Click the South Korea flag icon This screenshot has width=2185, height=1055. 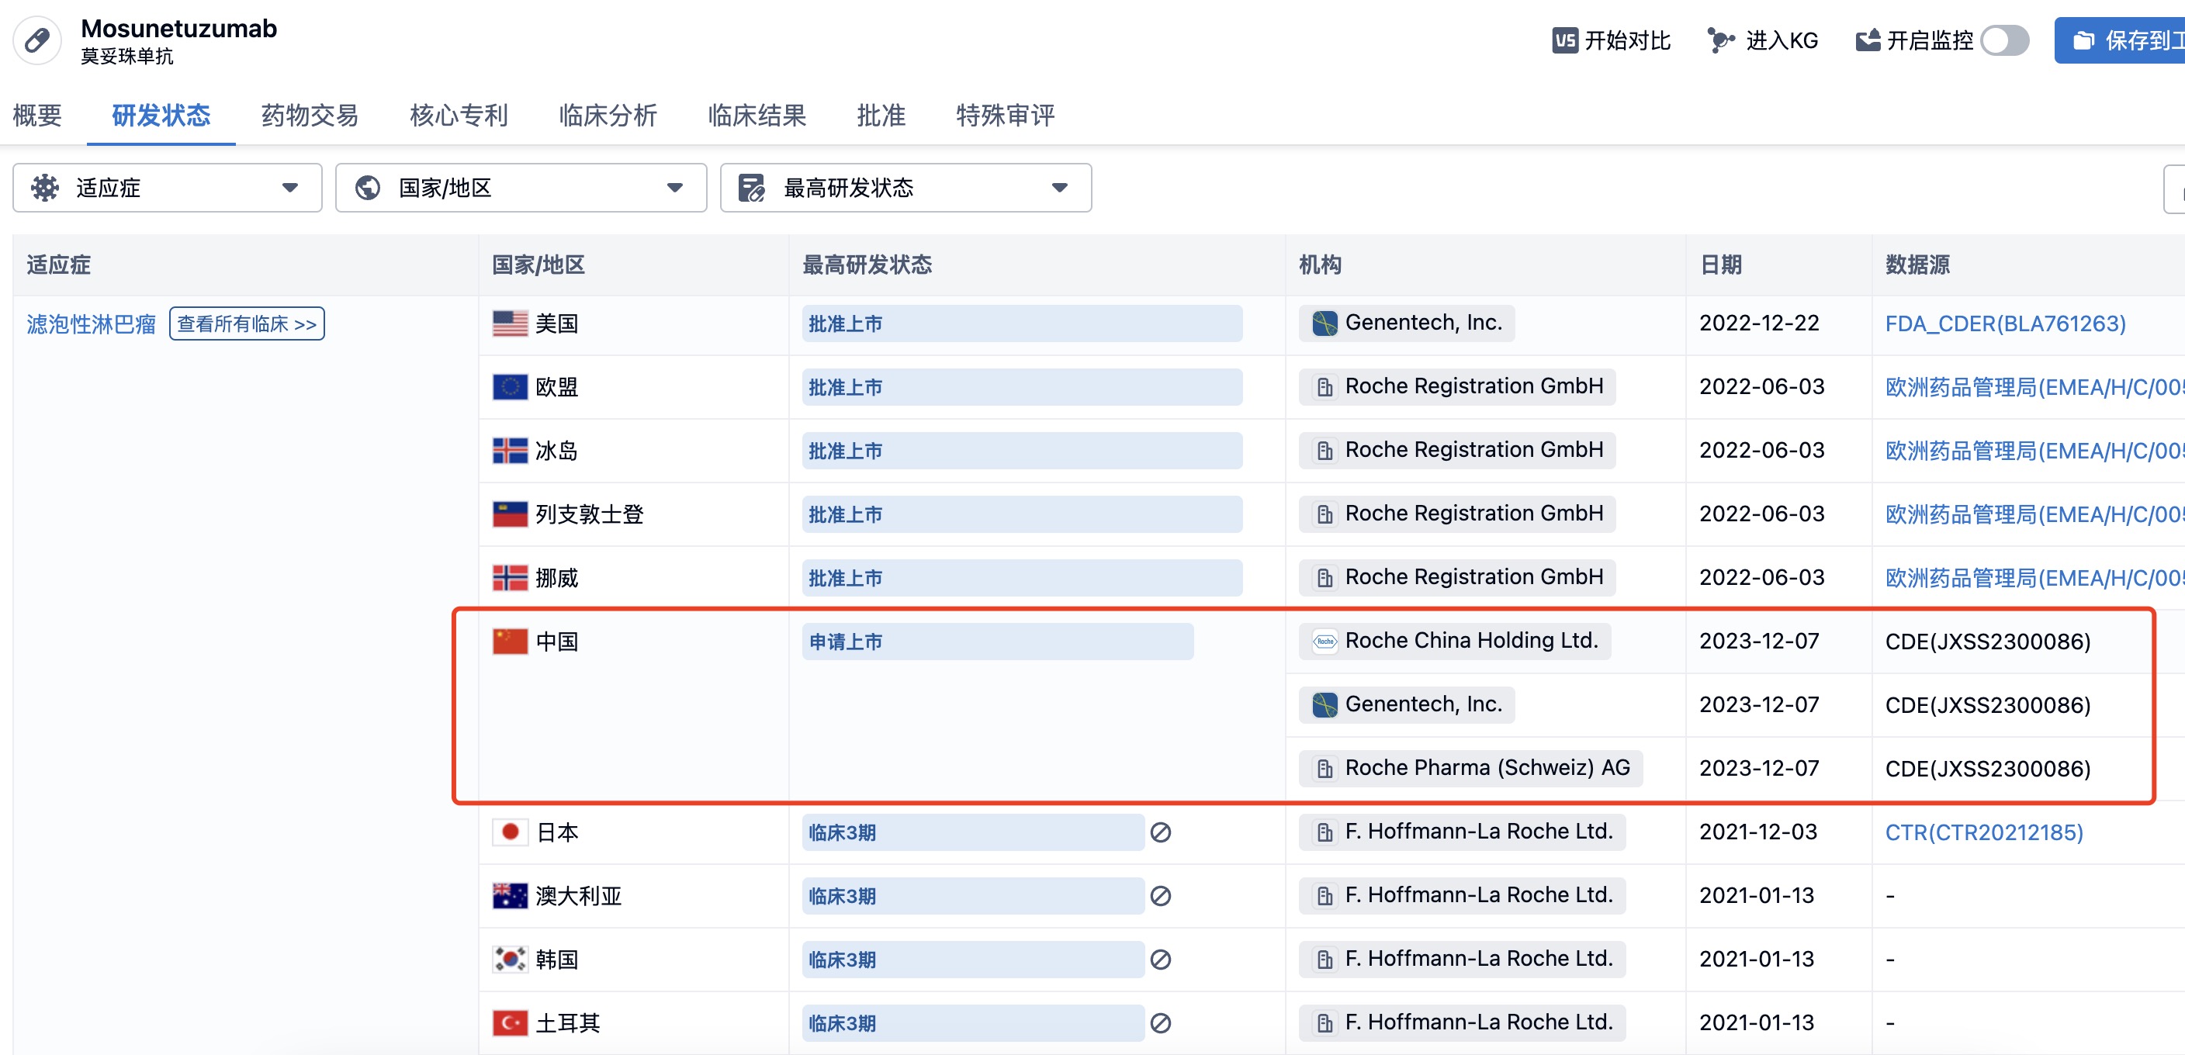pyautogui.click(x=510, y=959)
